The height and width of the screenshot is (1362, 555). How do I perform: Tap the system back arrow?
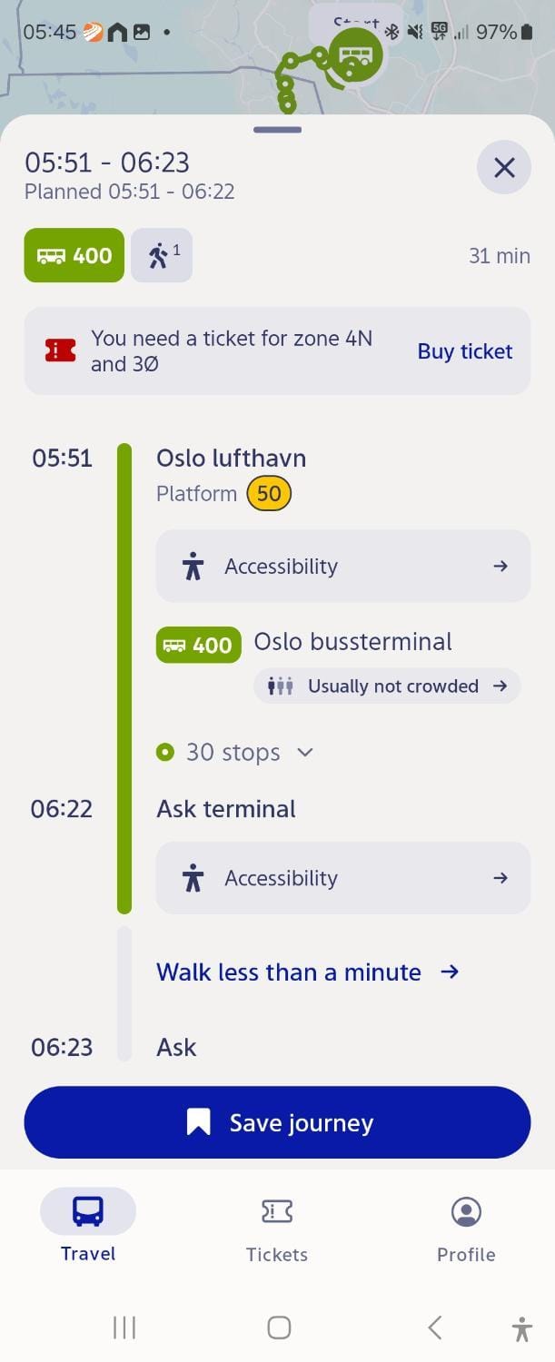(435, 1327)
